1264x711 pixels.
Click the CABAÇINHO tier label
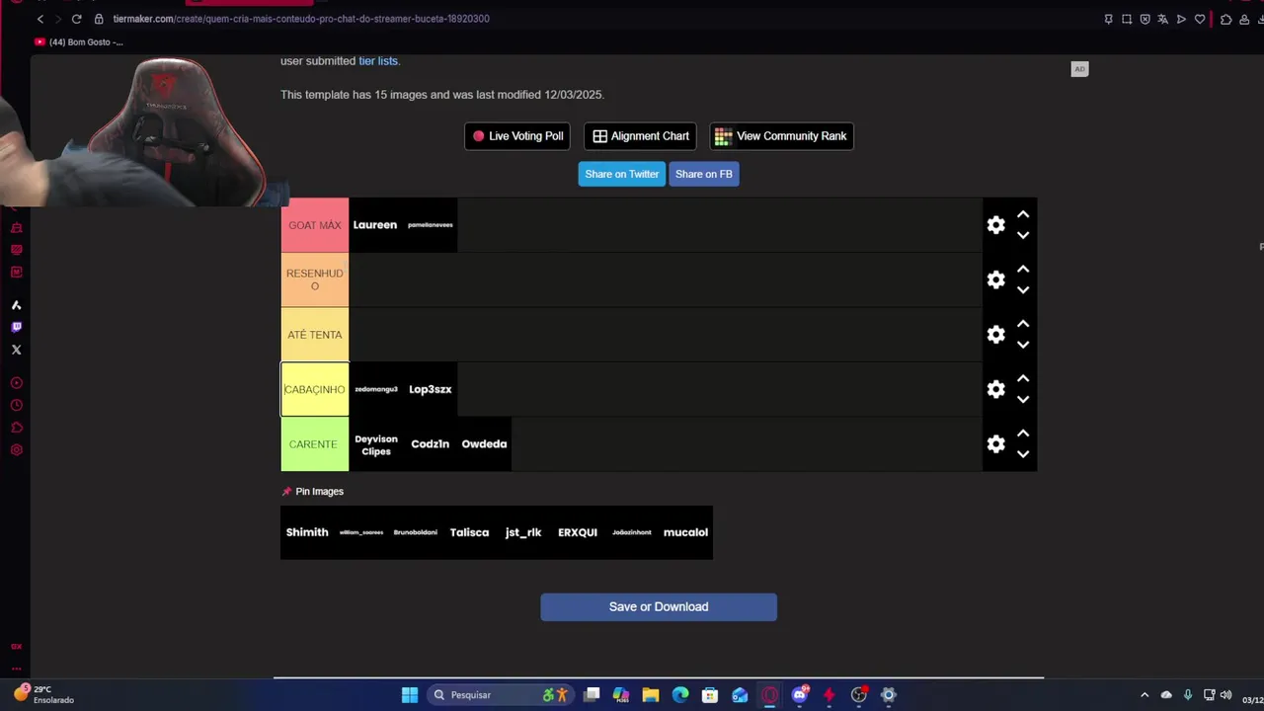coord(315,389)
